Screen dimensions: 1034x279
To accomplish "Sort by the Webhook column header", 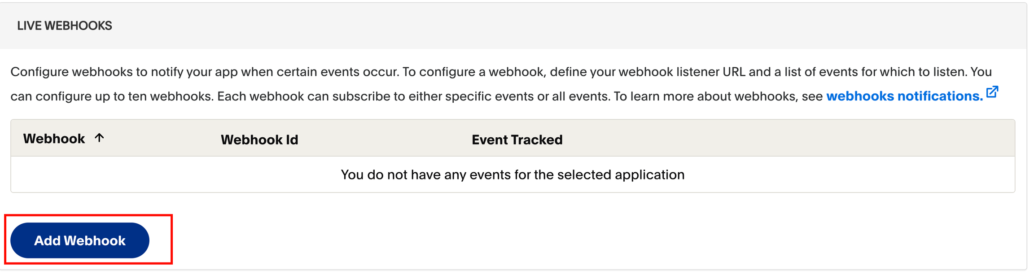I will click(x=54, y=139).
